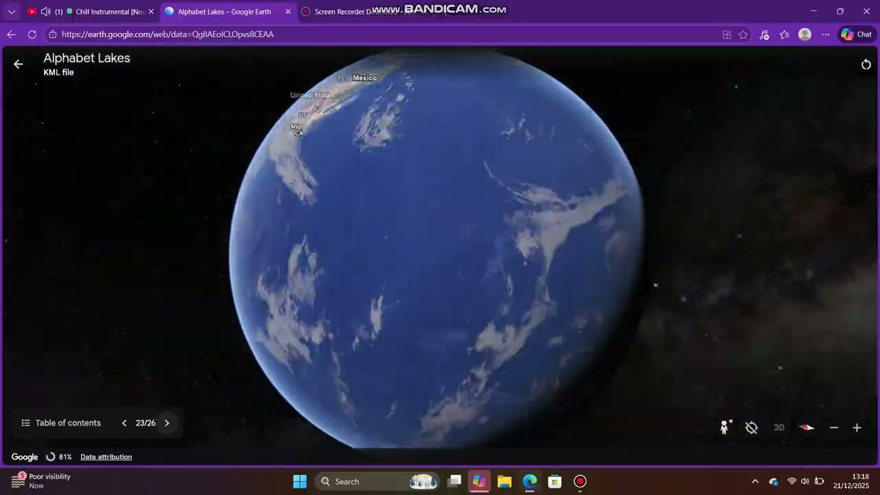Open browser media control icon
The image size is (880, 495).
[x=764, y=34]
